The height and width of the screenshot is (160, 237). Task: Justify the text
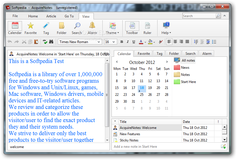tap(187, 42)
